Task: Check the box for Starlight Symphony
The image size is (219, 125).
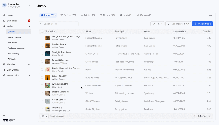Action: [42, 54]
